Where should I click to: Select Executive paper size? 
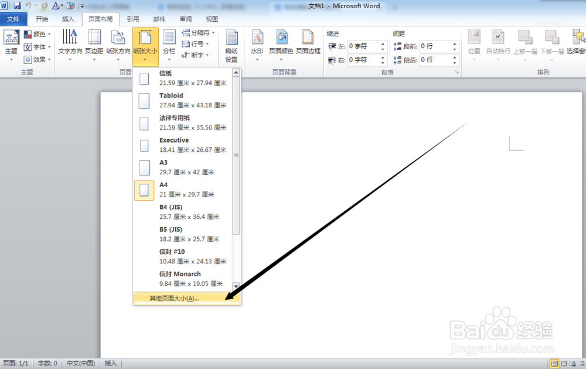click(183, 145)
